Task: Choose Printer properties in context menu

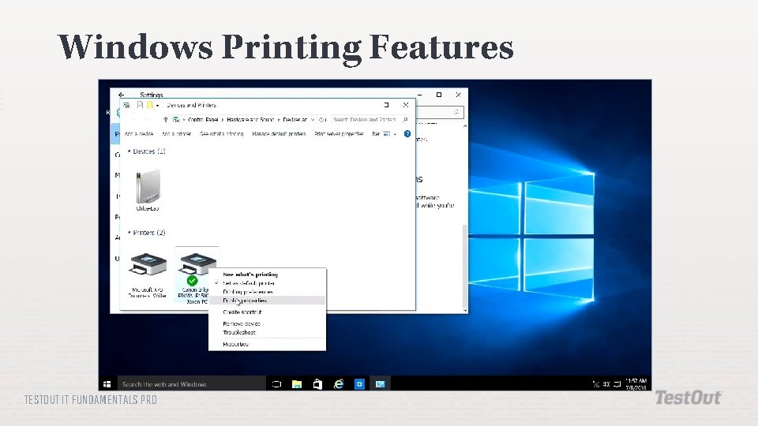Action: click(268, 301)
